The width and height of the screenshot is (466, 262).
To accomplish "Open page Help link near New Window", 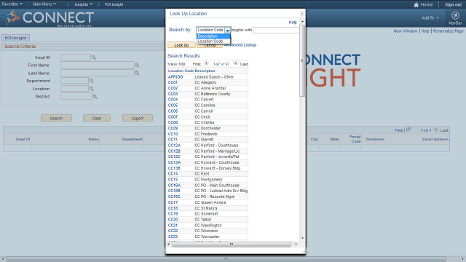I will point(425,31).
